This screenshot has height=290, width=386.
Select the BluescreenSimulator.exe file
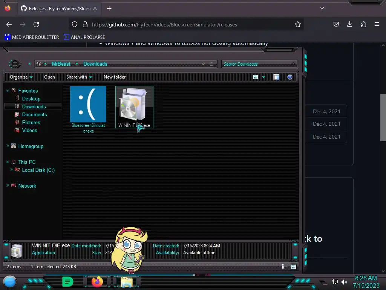(x=88, y=110)
